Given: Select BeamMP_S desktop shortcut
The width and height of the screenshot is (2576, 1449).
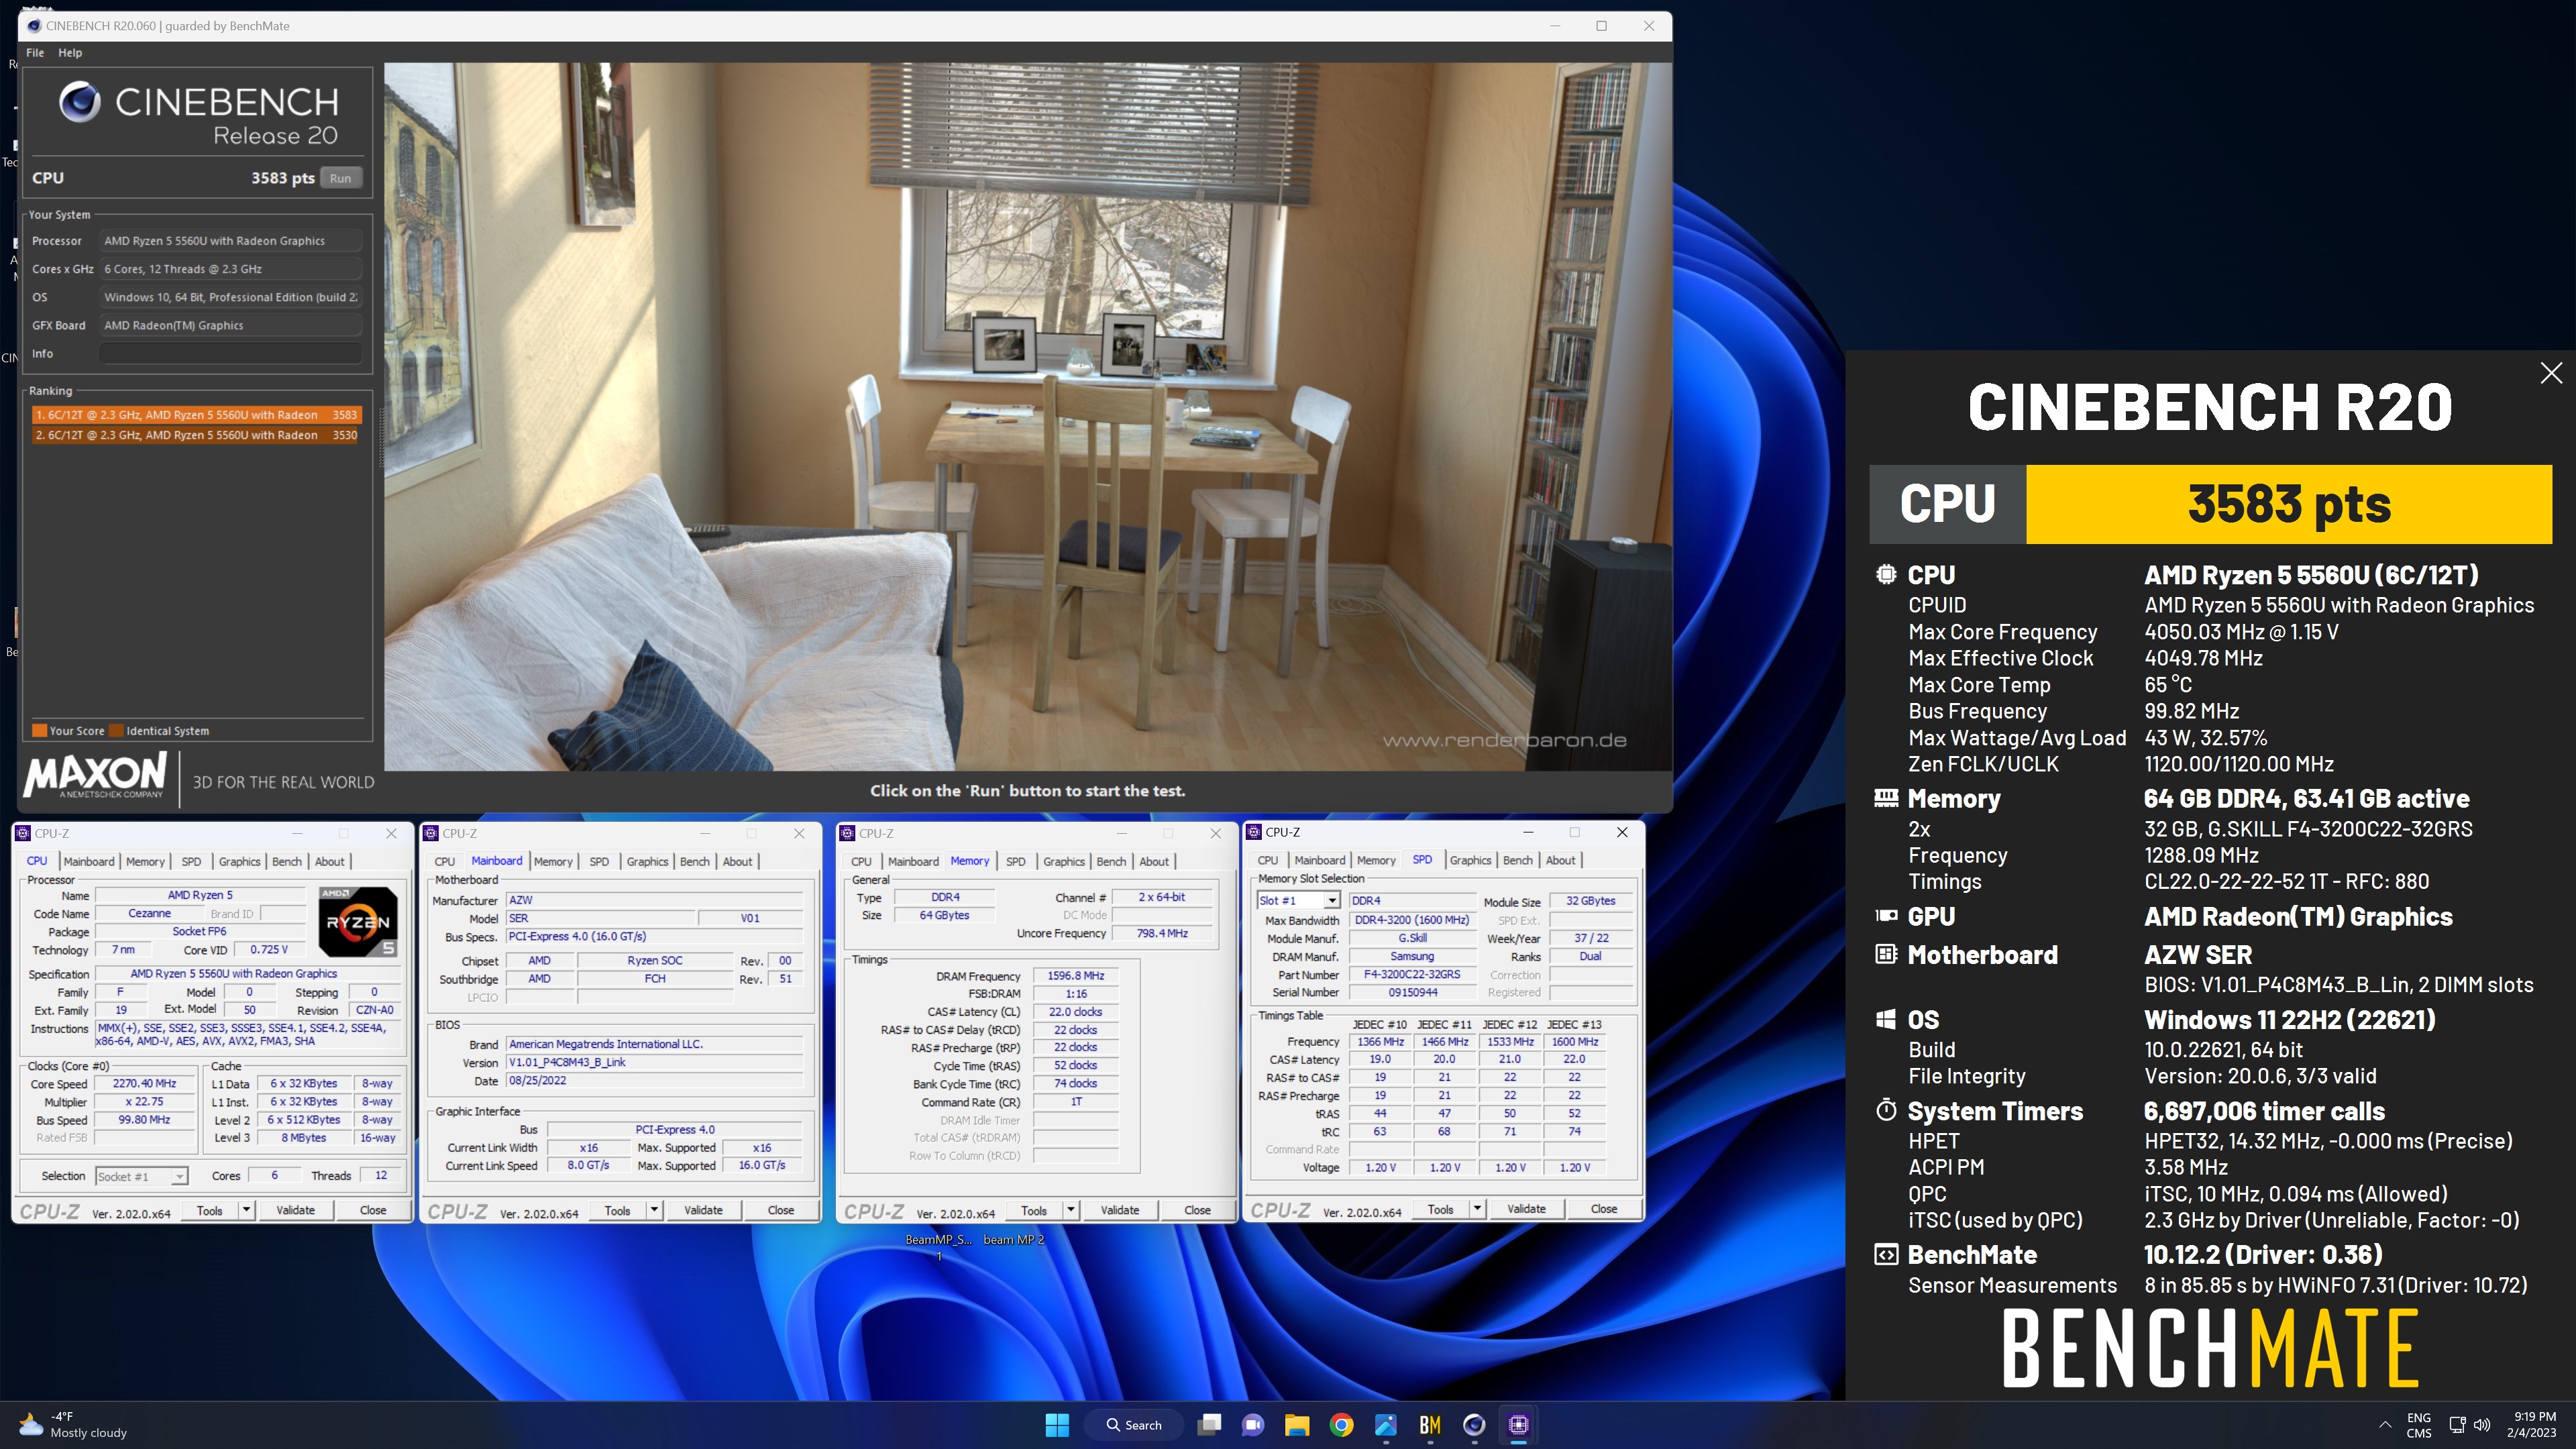Looking at the screenshot, I should point(938,1246).
